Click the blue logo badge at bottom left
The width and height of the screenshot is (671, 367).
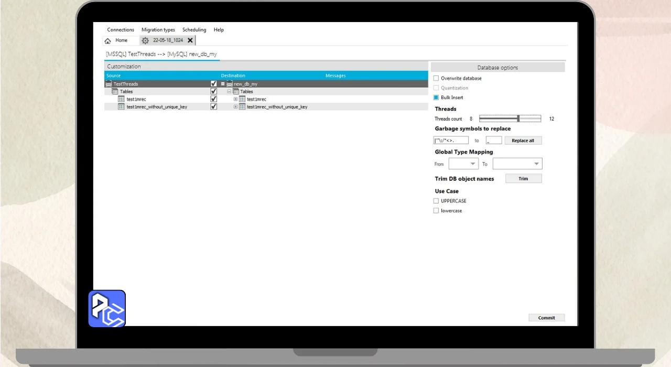point(107,308)
